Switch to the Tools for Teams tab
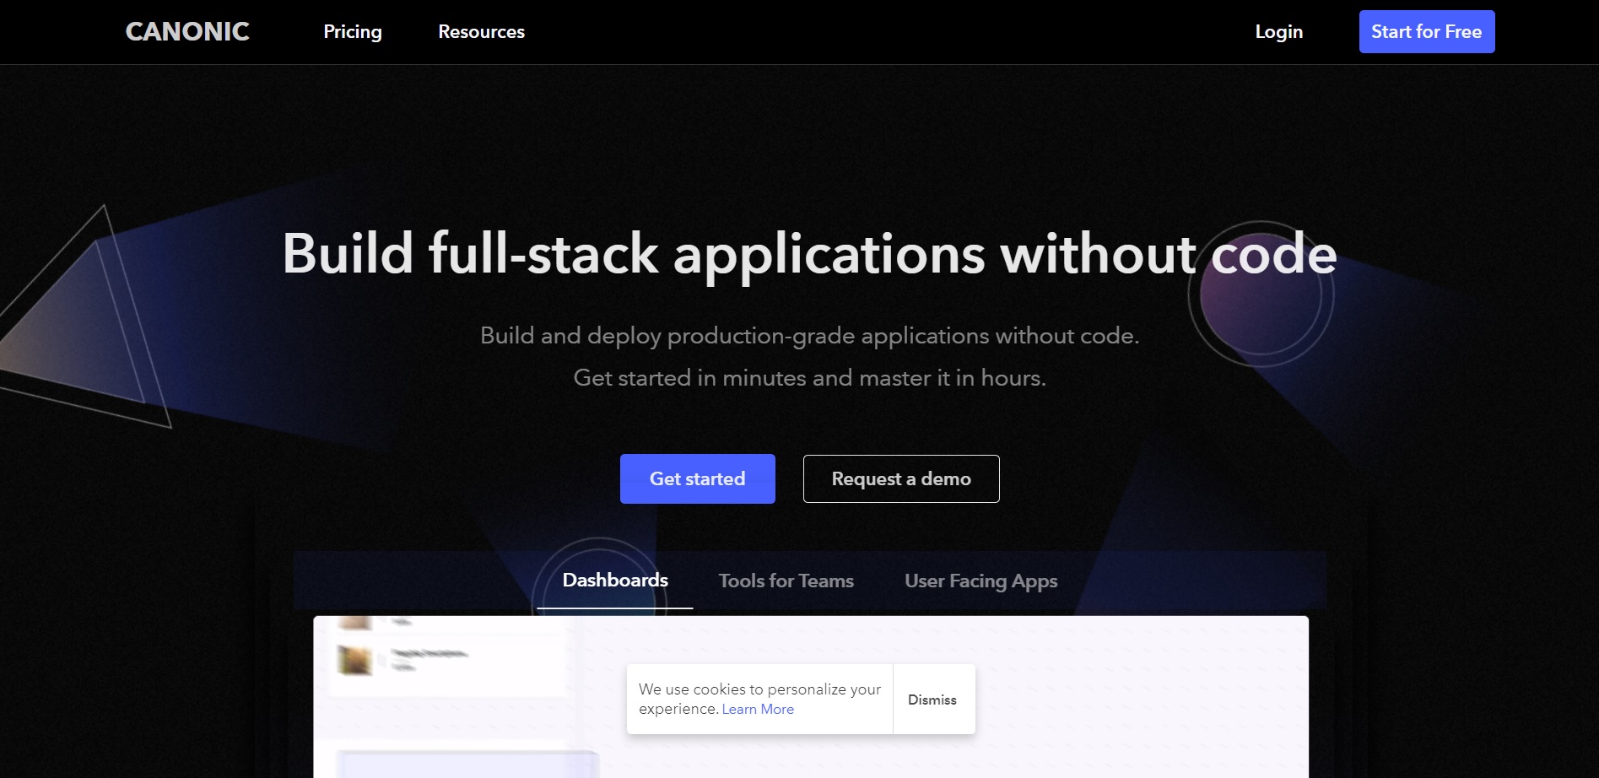Screen dimensions: 1599x778 tap(786, 581)
